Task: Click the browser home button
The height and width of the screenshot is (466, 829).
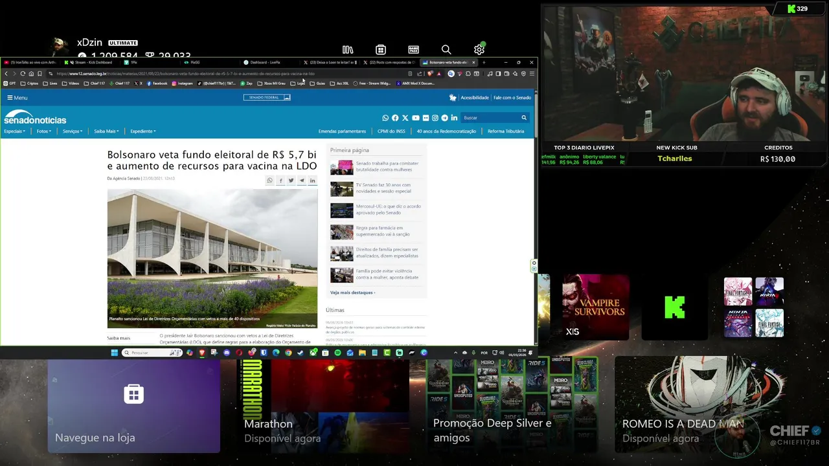Action: point(31,74)
